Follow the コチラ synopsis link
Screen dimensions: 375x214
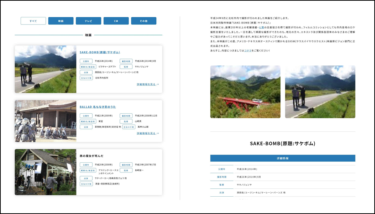(x=248, y=51)
